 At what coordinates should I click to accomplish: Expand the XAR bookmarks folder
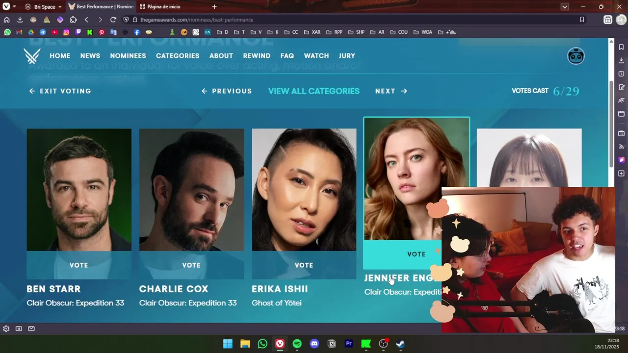[x=312, y=32]
